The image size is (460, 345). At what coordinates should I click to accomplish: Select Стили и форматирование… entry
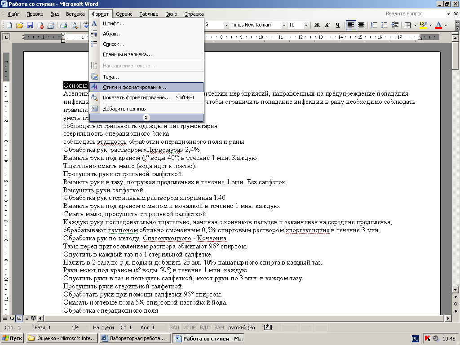[x=146, y=87]
